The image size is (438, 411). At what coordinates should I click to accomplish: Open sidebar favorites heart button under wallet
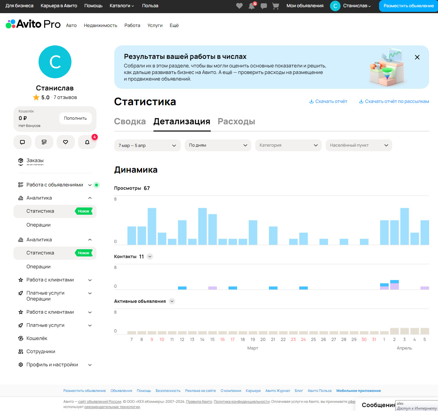(66, 142)
